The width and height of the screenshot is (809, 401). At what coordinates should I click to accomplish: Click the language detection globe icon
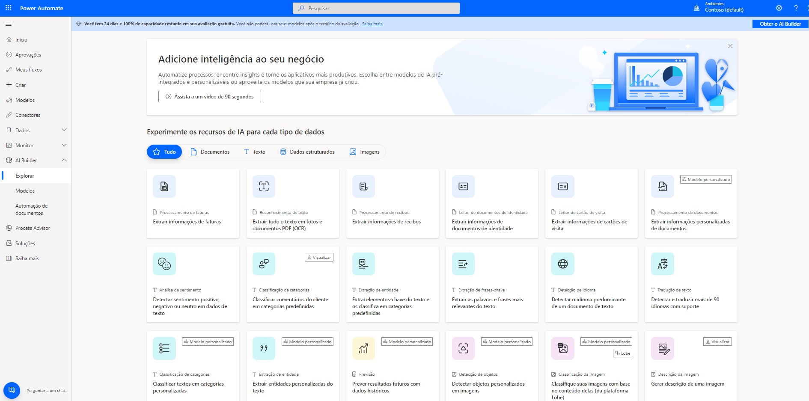[563, 264]
